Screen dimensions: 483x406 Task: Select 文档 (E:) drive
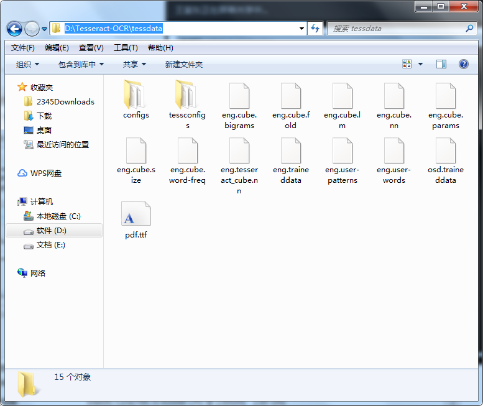tap(44, 245)
